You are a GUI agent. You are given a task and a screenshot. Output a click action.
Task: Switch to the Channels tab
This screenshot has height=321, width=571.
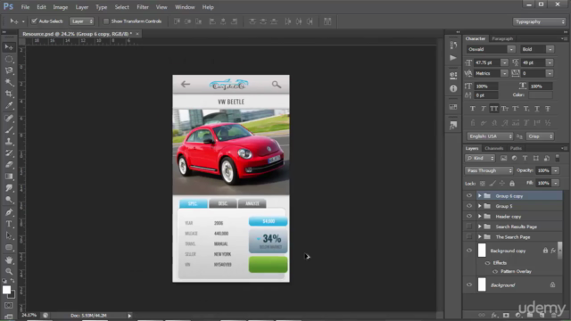click(x=493, y=149)
